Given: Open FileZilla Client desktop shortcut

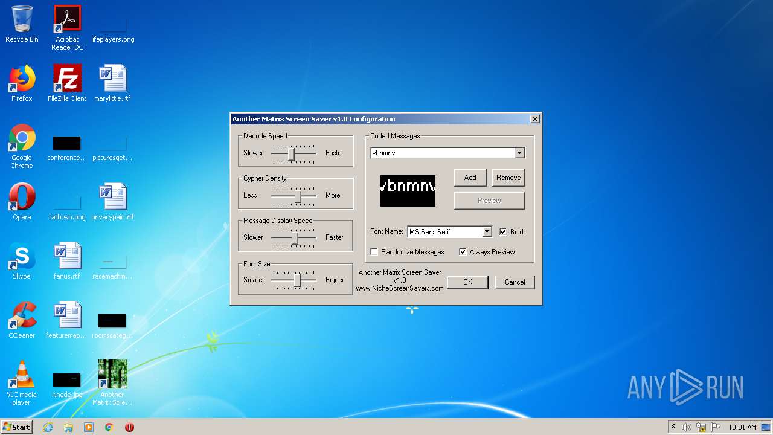Looking at the screenshot, I should (67, 83).
